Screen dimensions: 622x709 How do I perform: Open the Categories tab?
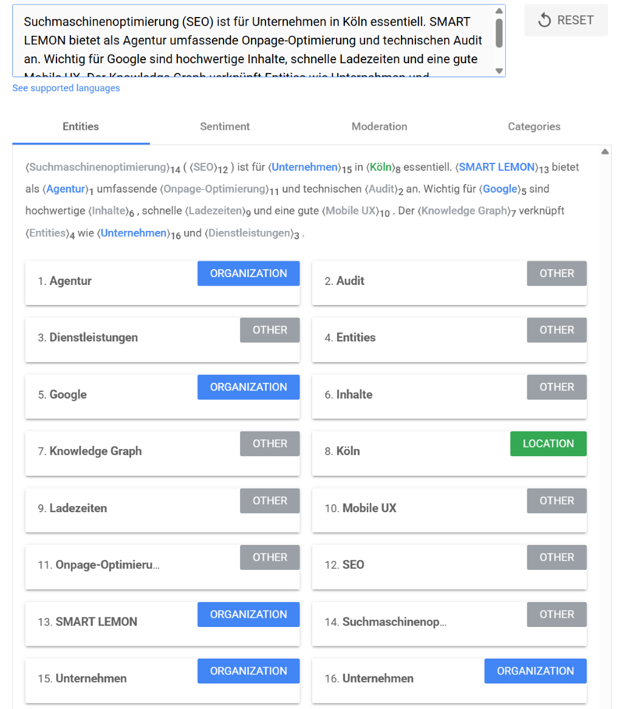tap(534, 126)
